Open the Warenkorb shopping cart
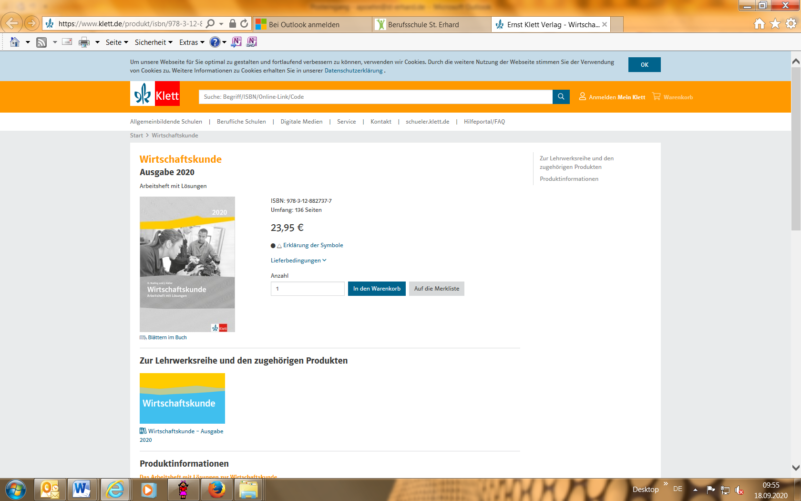801x501 pixels. point(672,97)
